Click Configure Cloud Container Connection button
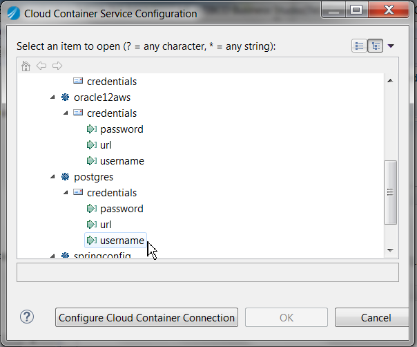 pos(146,317)
